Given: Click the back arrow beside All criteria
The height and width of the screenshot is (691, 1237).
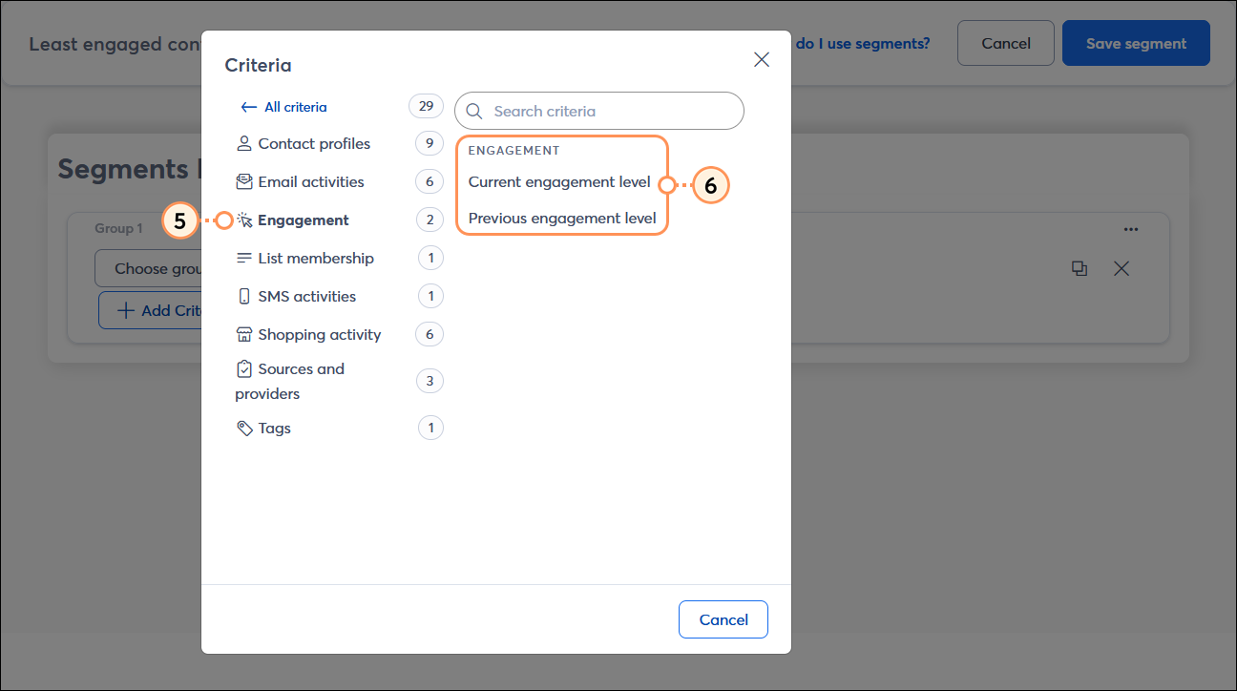Looking at the screenshot, I should pyautogui.click(x=249, y=107).
